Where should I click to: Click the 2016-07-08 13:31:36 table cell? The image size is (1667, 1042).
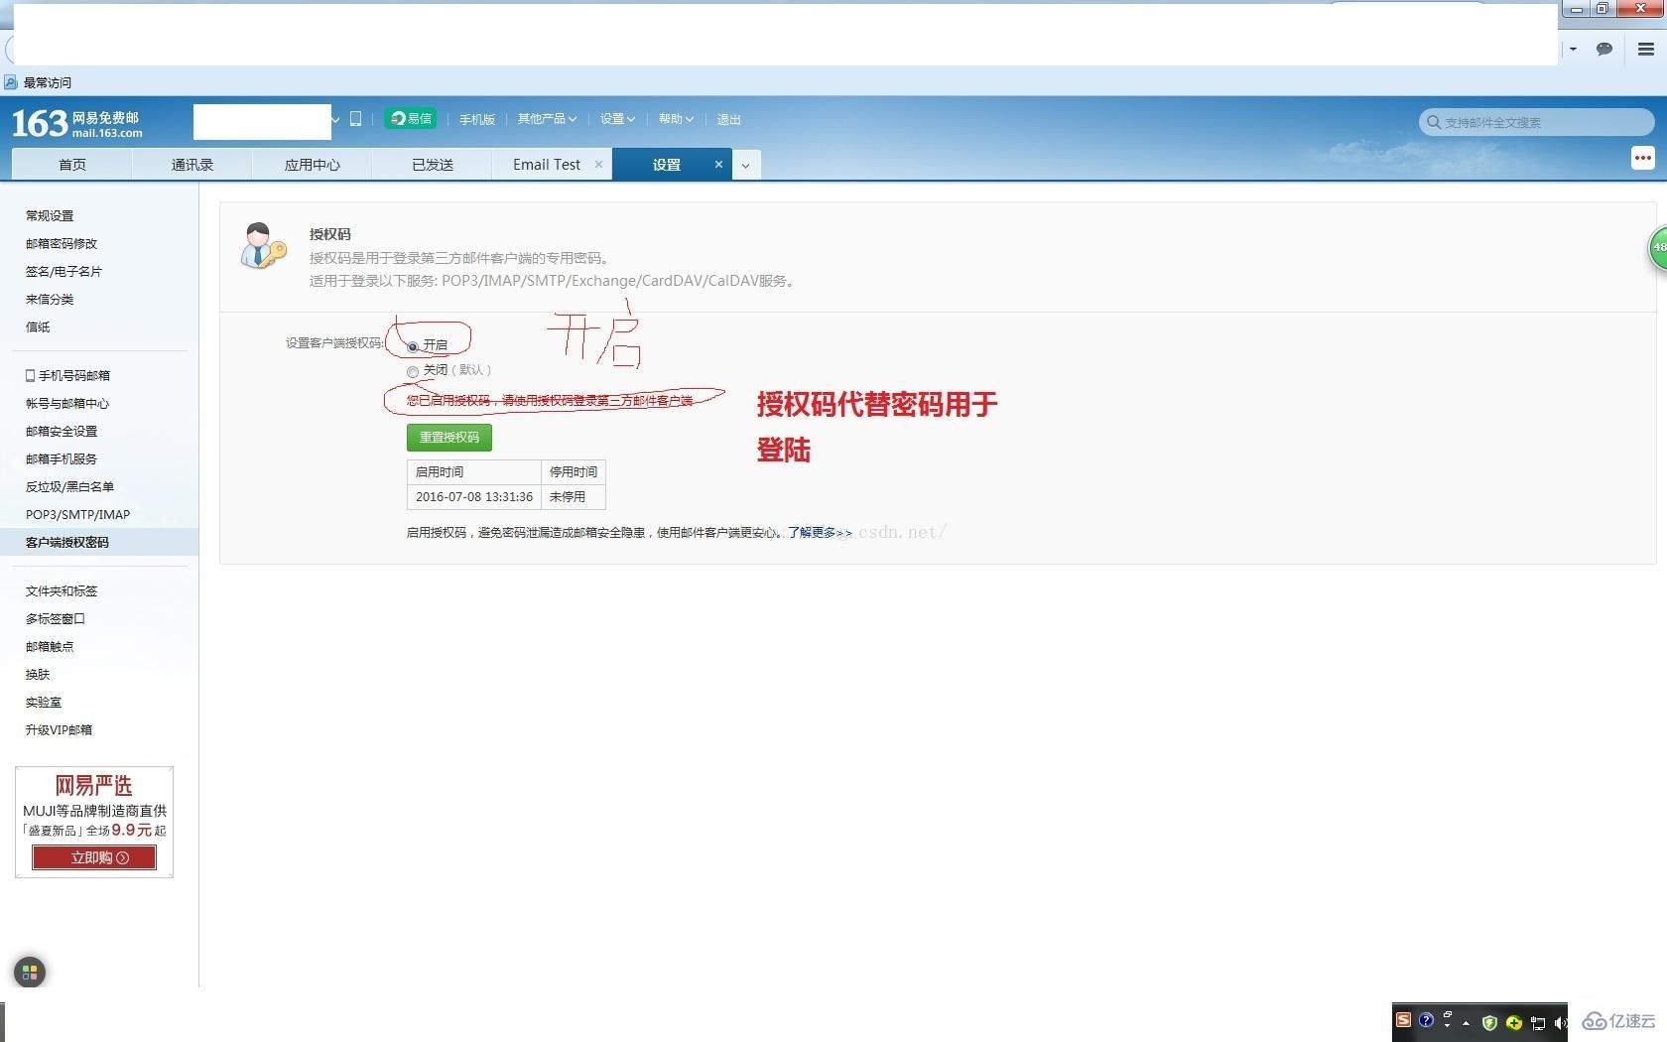coord(474,497)
